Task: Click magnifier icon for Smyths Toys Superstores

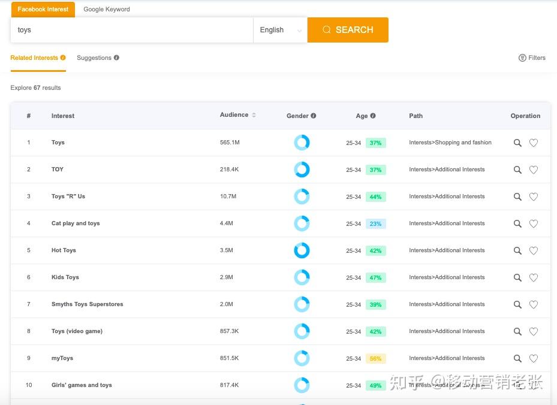Action: pos(517,305)
